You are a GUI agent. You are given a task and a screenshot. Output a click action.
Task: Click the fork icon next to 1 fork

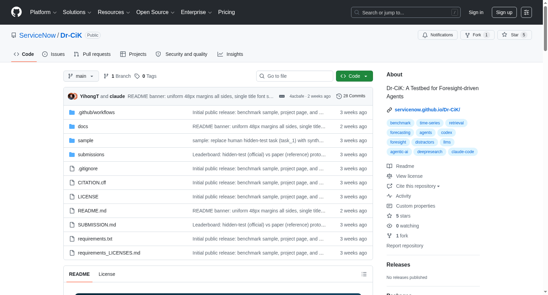click(x=389, y=236)
